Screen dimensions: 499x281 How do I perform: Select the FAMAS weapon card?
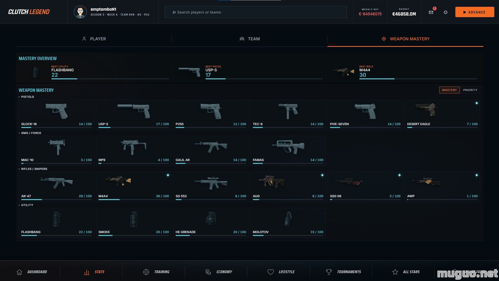288,151
